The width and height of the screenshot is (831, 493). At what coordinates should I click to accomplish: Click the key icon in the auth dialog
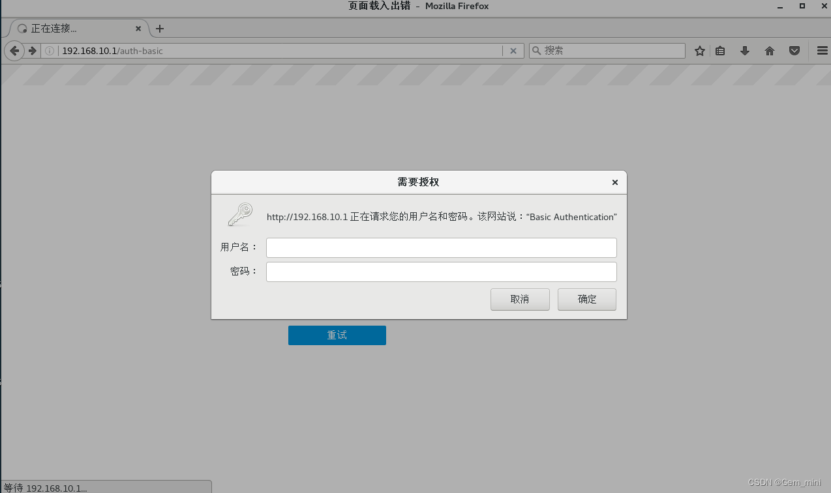(x=239, y=214)
